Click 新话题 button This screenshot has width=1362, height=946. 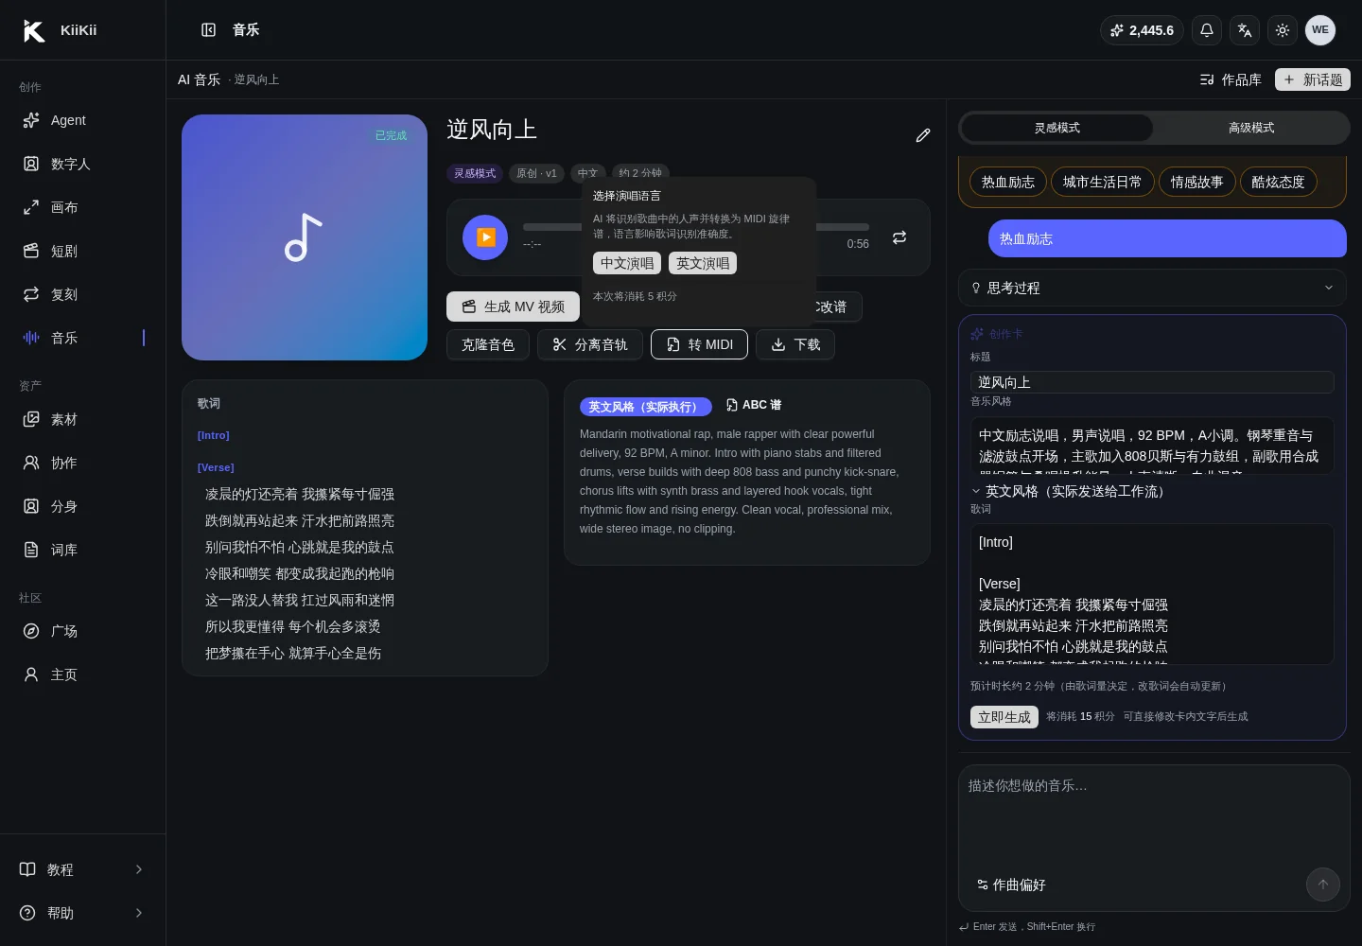[x=1313, y=79]
